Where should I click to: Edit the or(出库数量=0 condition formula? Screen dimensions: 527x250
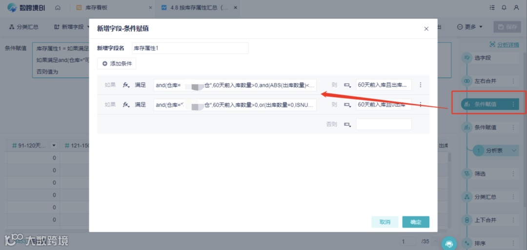[235, 104]
